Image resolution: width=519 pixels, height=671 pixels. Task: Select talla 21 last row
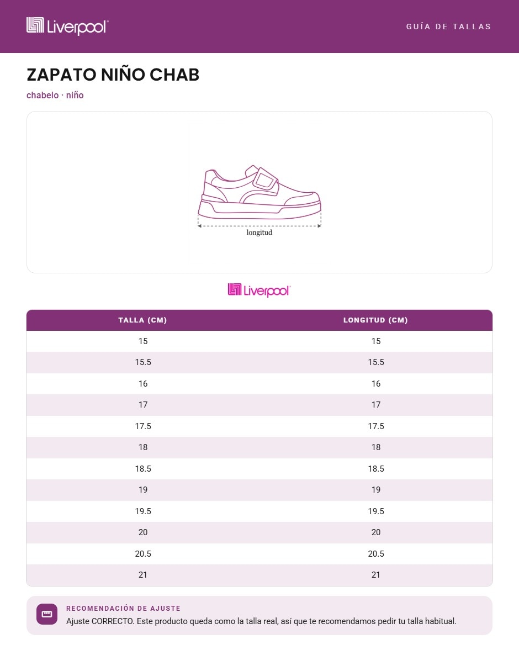point(259,575)
